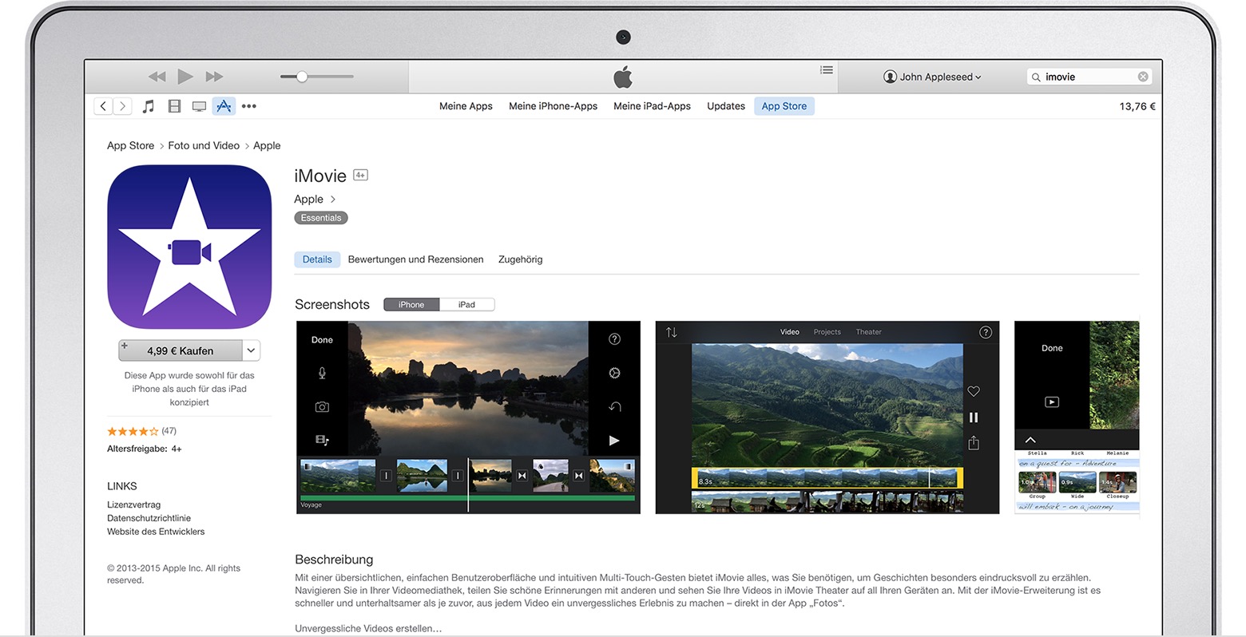Click the imovie search field
The width and height of the screenshot is (1246, 637).
1089,77
